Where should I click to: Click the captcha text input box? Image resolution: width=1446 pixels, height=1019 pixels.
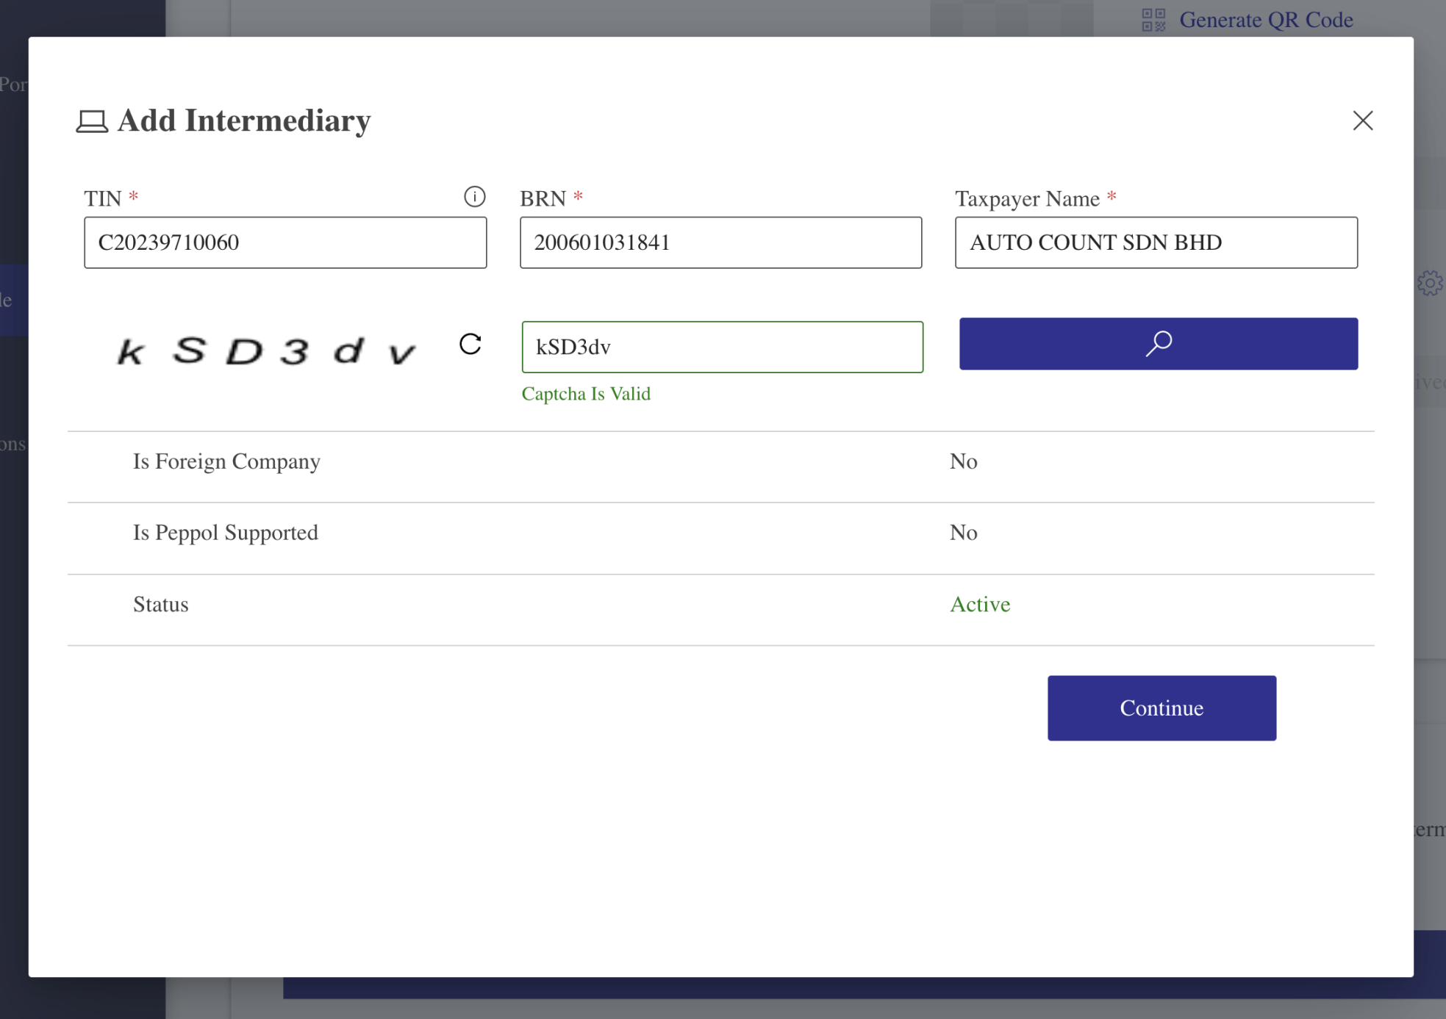[722, 347]
